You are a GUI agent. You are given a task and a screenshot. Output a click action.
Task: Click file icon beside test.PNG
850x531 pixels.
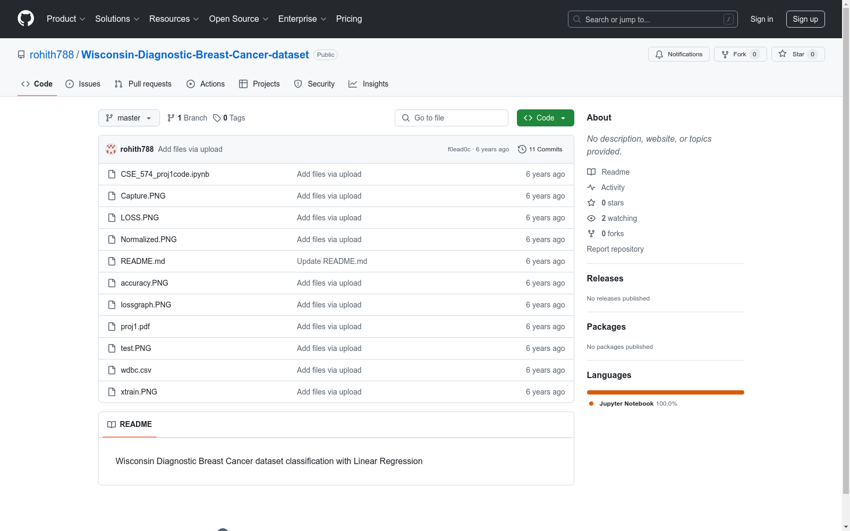point(112,348)
